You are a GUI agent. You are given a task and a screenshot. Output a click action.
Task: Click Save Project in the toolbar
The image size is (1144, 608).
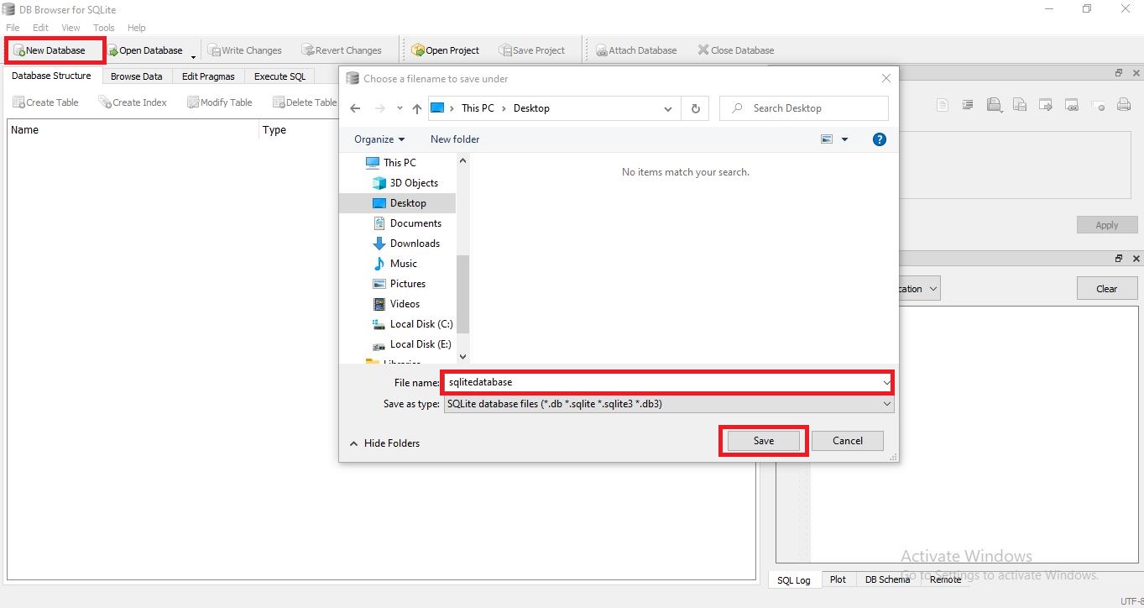[x=532, y=50]
